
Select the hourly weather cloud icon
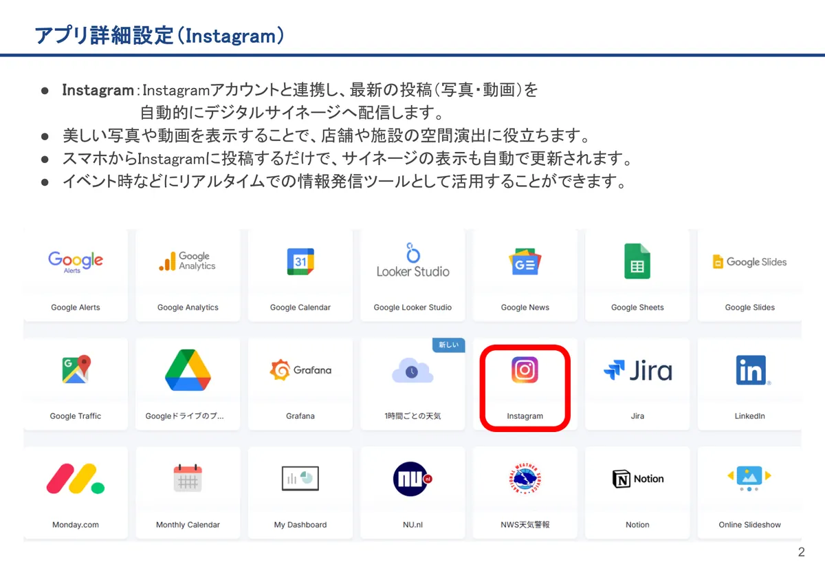(x=412, y=371)
